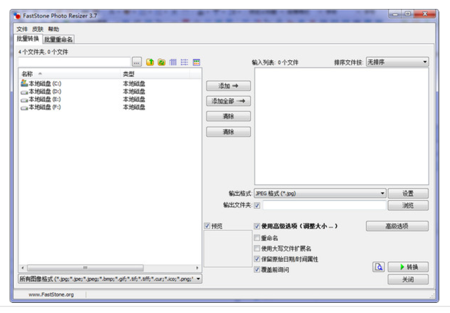450x313 pixels.
Task: Enable 使用大写文件扩展名 checkbox
Action: (257, 248)
